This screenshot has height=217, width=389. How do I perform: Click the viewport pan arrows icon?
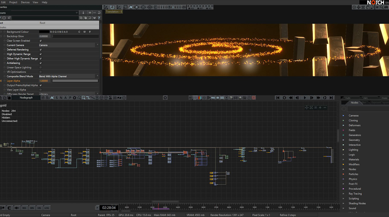coord(359,7)
